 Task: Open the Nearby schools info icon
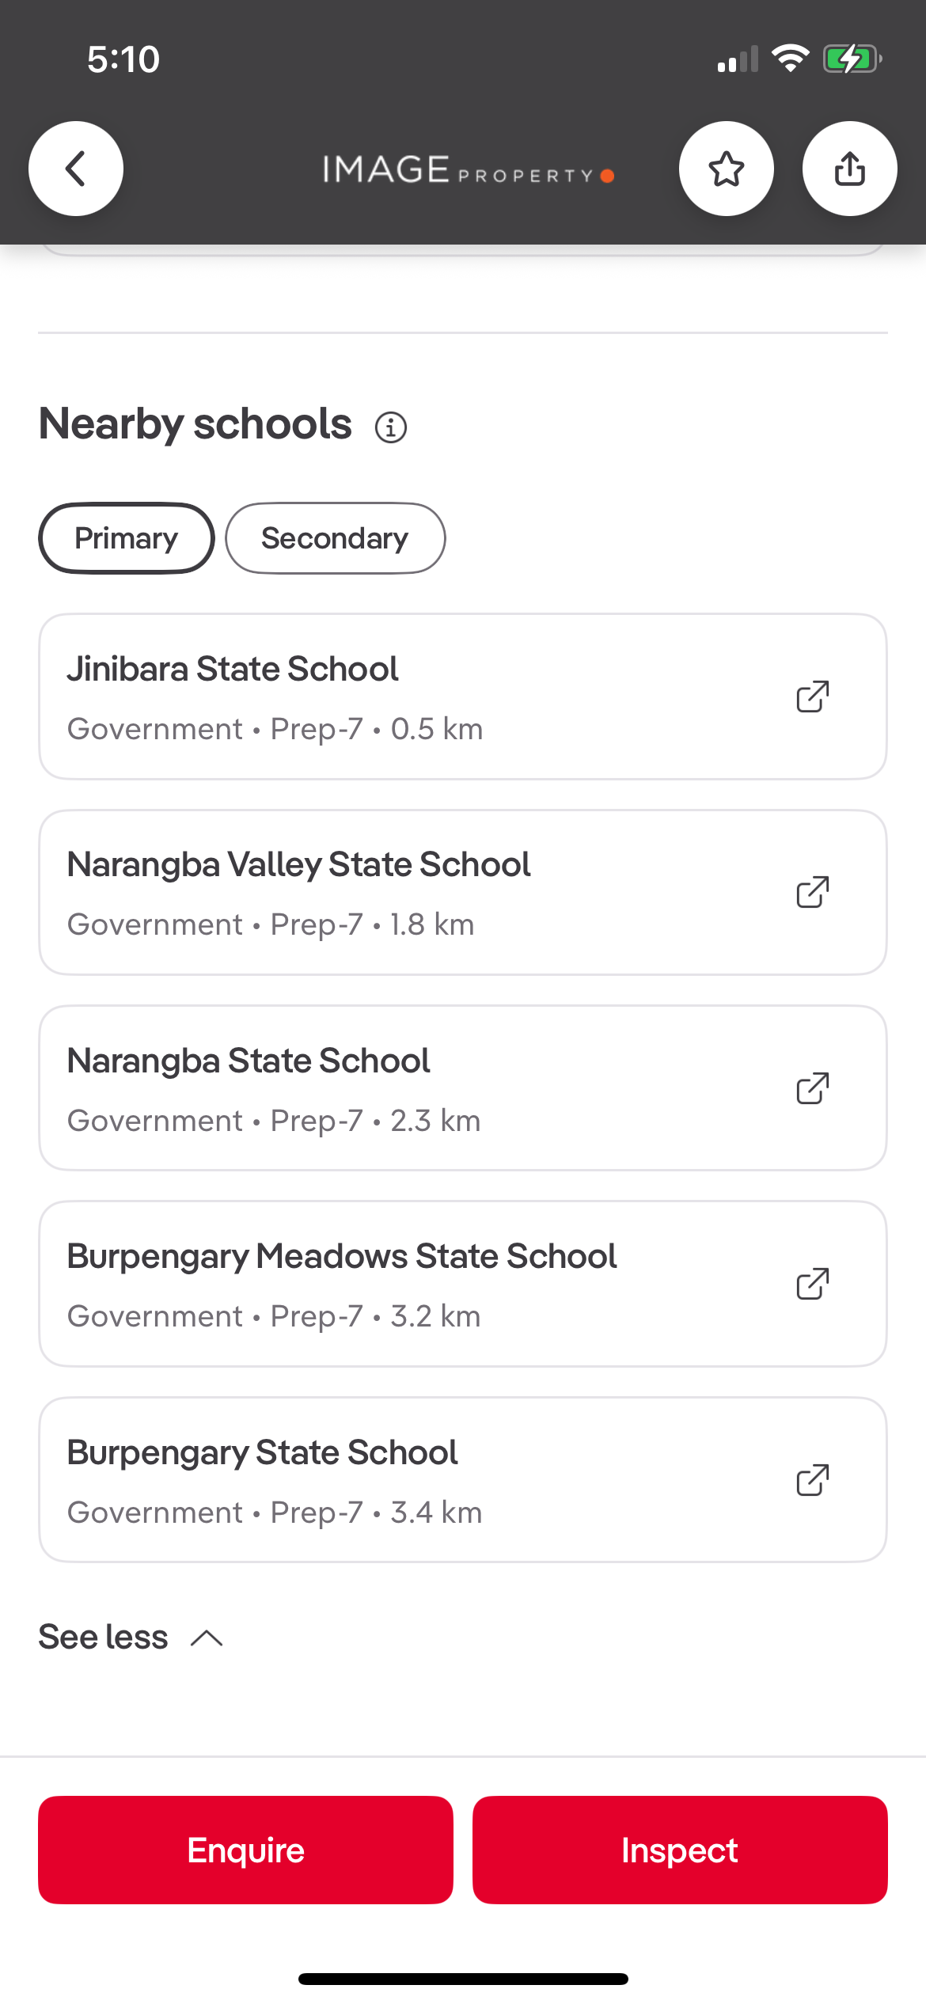point(391,427)
